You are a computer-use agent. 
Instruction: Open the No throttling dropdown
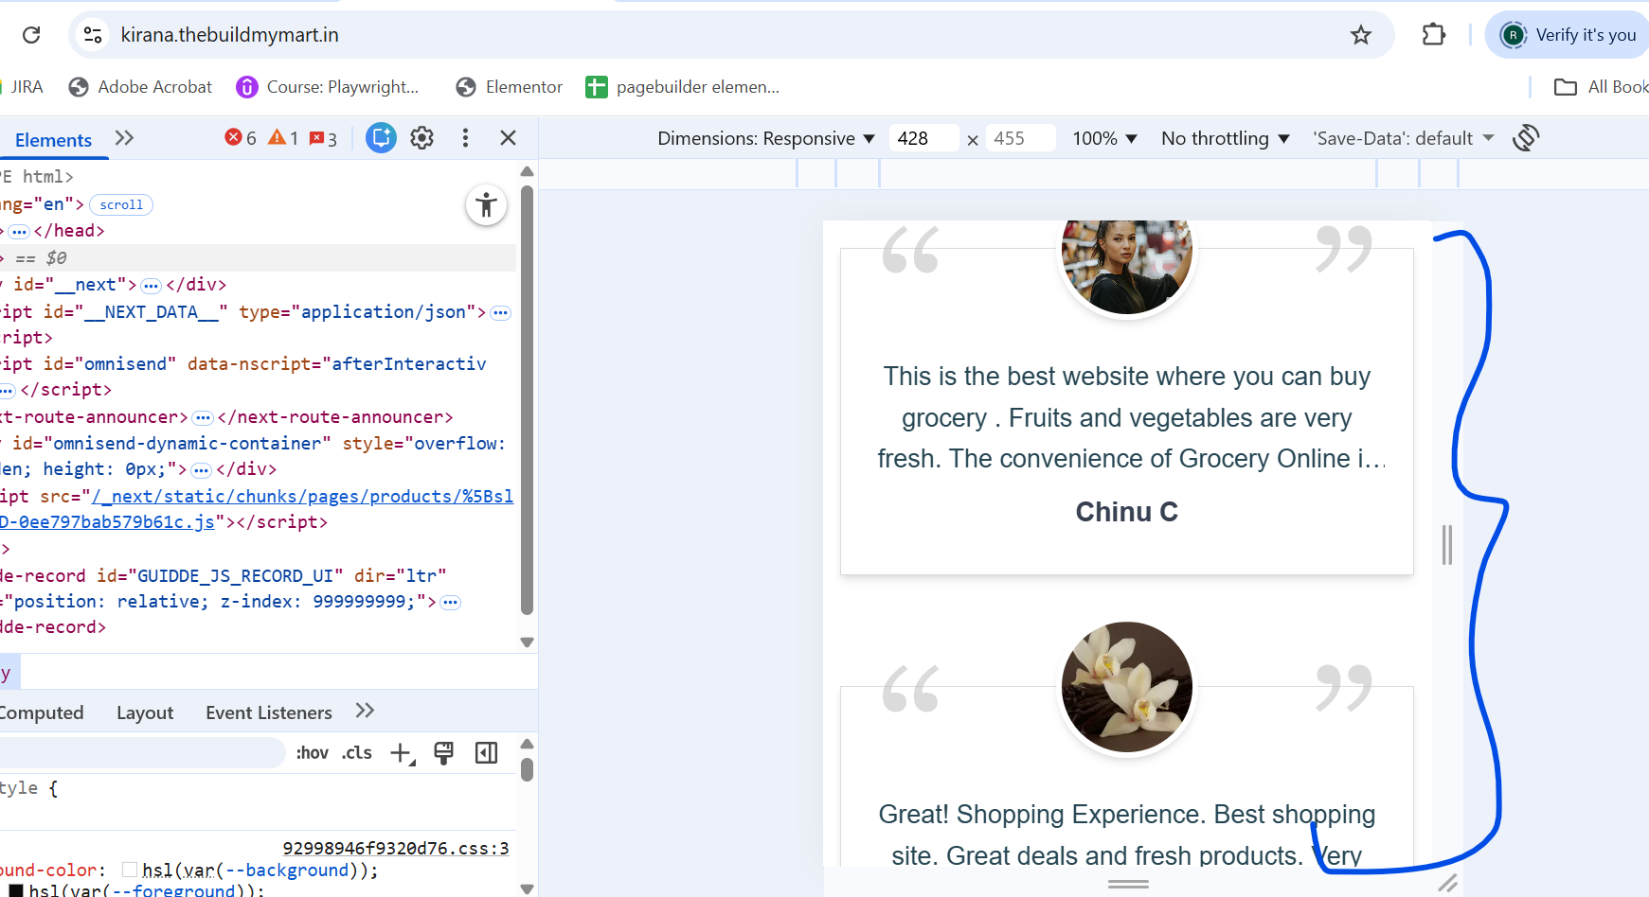[1226, 138]
